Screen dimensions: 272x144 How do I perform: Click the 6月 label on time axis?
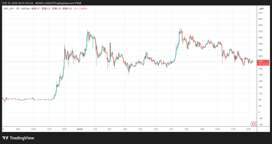pos(156,129)
